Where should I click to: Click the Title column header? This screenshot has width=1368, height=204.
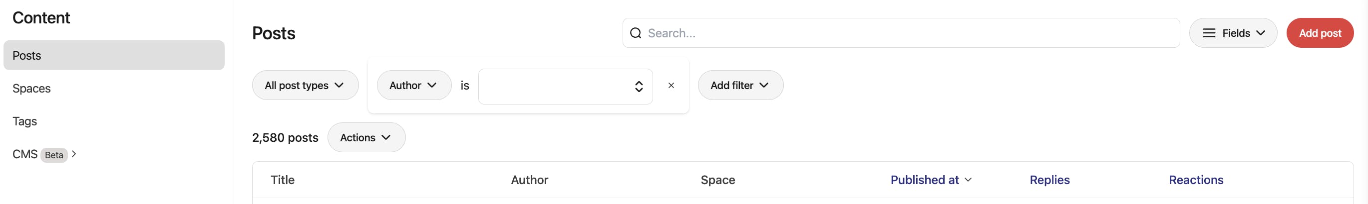click(x=283, y=180)
